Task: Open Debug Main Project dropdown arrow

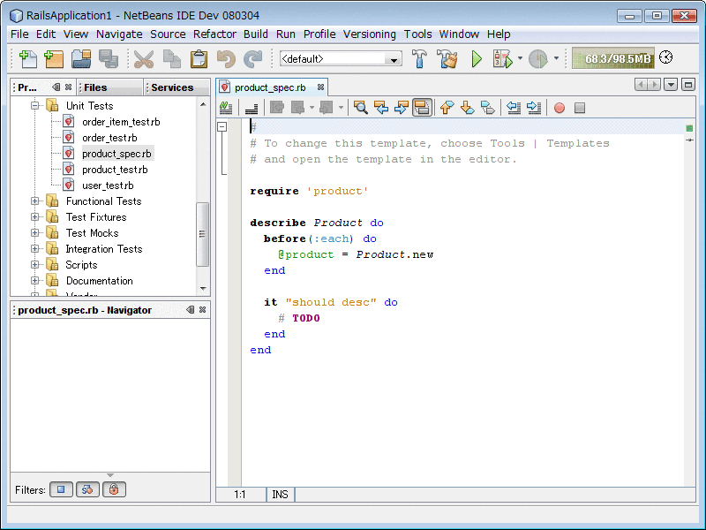Action: [x=520, y=58]
